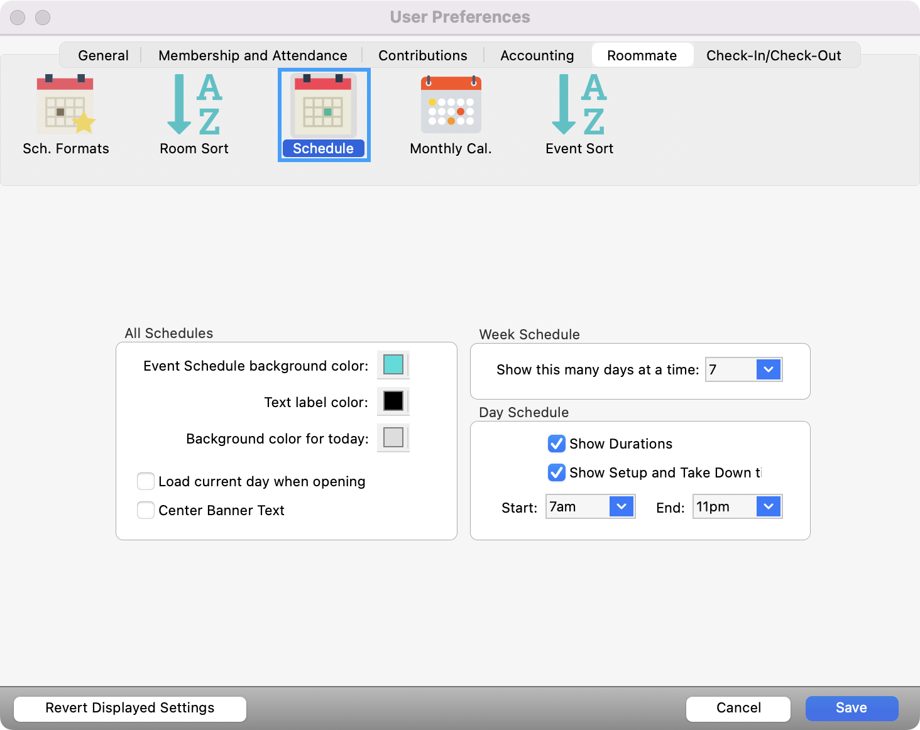Change the black Text label color swatch

click(x=393, y=401)
